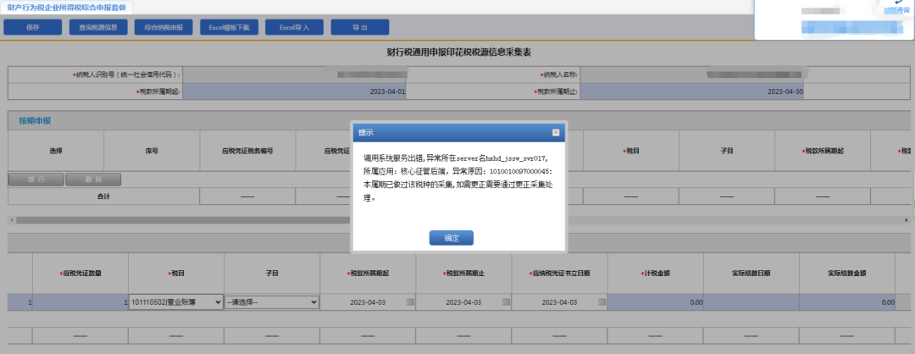Click the 导出 button
The width and height of the screenshot is (915, 354).
(360, 27)
